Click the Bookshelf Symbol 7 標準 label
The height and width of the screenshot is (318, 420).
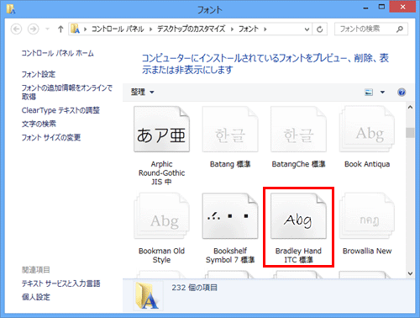coord(230,255)
